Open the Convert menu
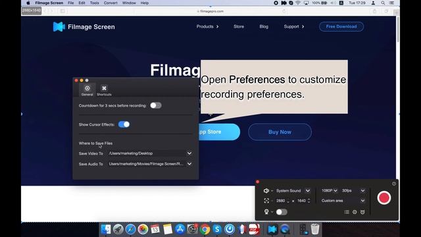The image size is (421, 237). (111, 3)
